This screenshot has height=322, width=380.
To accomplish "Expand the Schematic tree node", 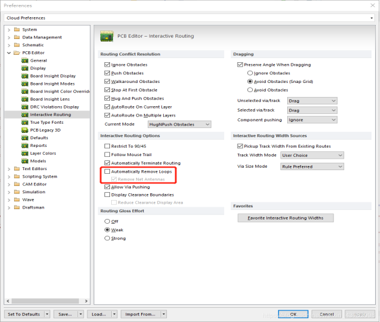I will pos(9,45).
